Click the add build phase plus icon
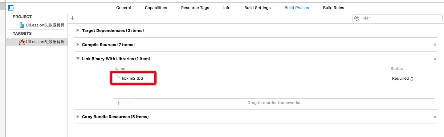The width and height of the screenshot is (444, 137). pos(72,18)
